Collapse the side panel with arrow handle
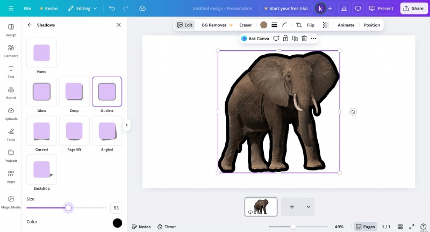Viewport: 430px width, 232px height. [127, 125]
